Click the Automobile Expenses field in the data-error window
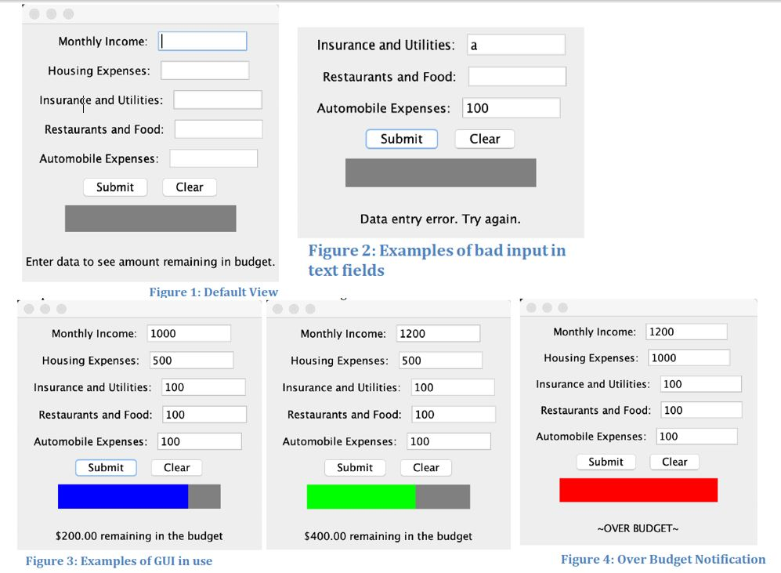 pyautogui.click(x=511, y=108)
